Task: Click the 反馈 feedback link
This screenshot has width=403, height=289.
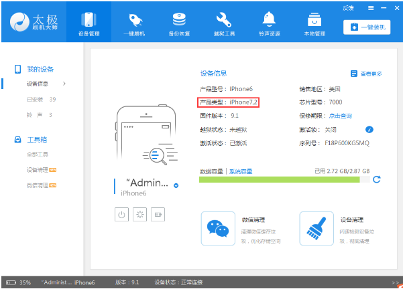Action: [x=348, y=8]
